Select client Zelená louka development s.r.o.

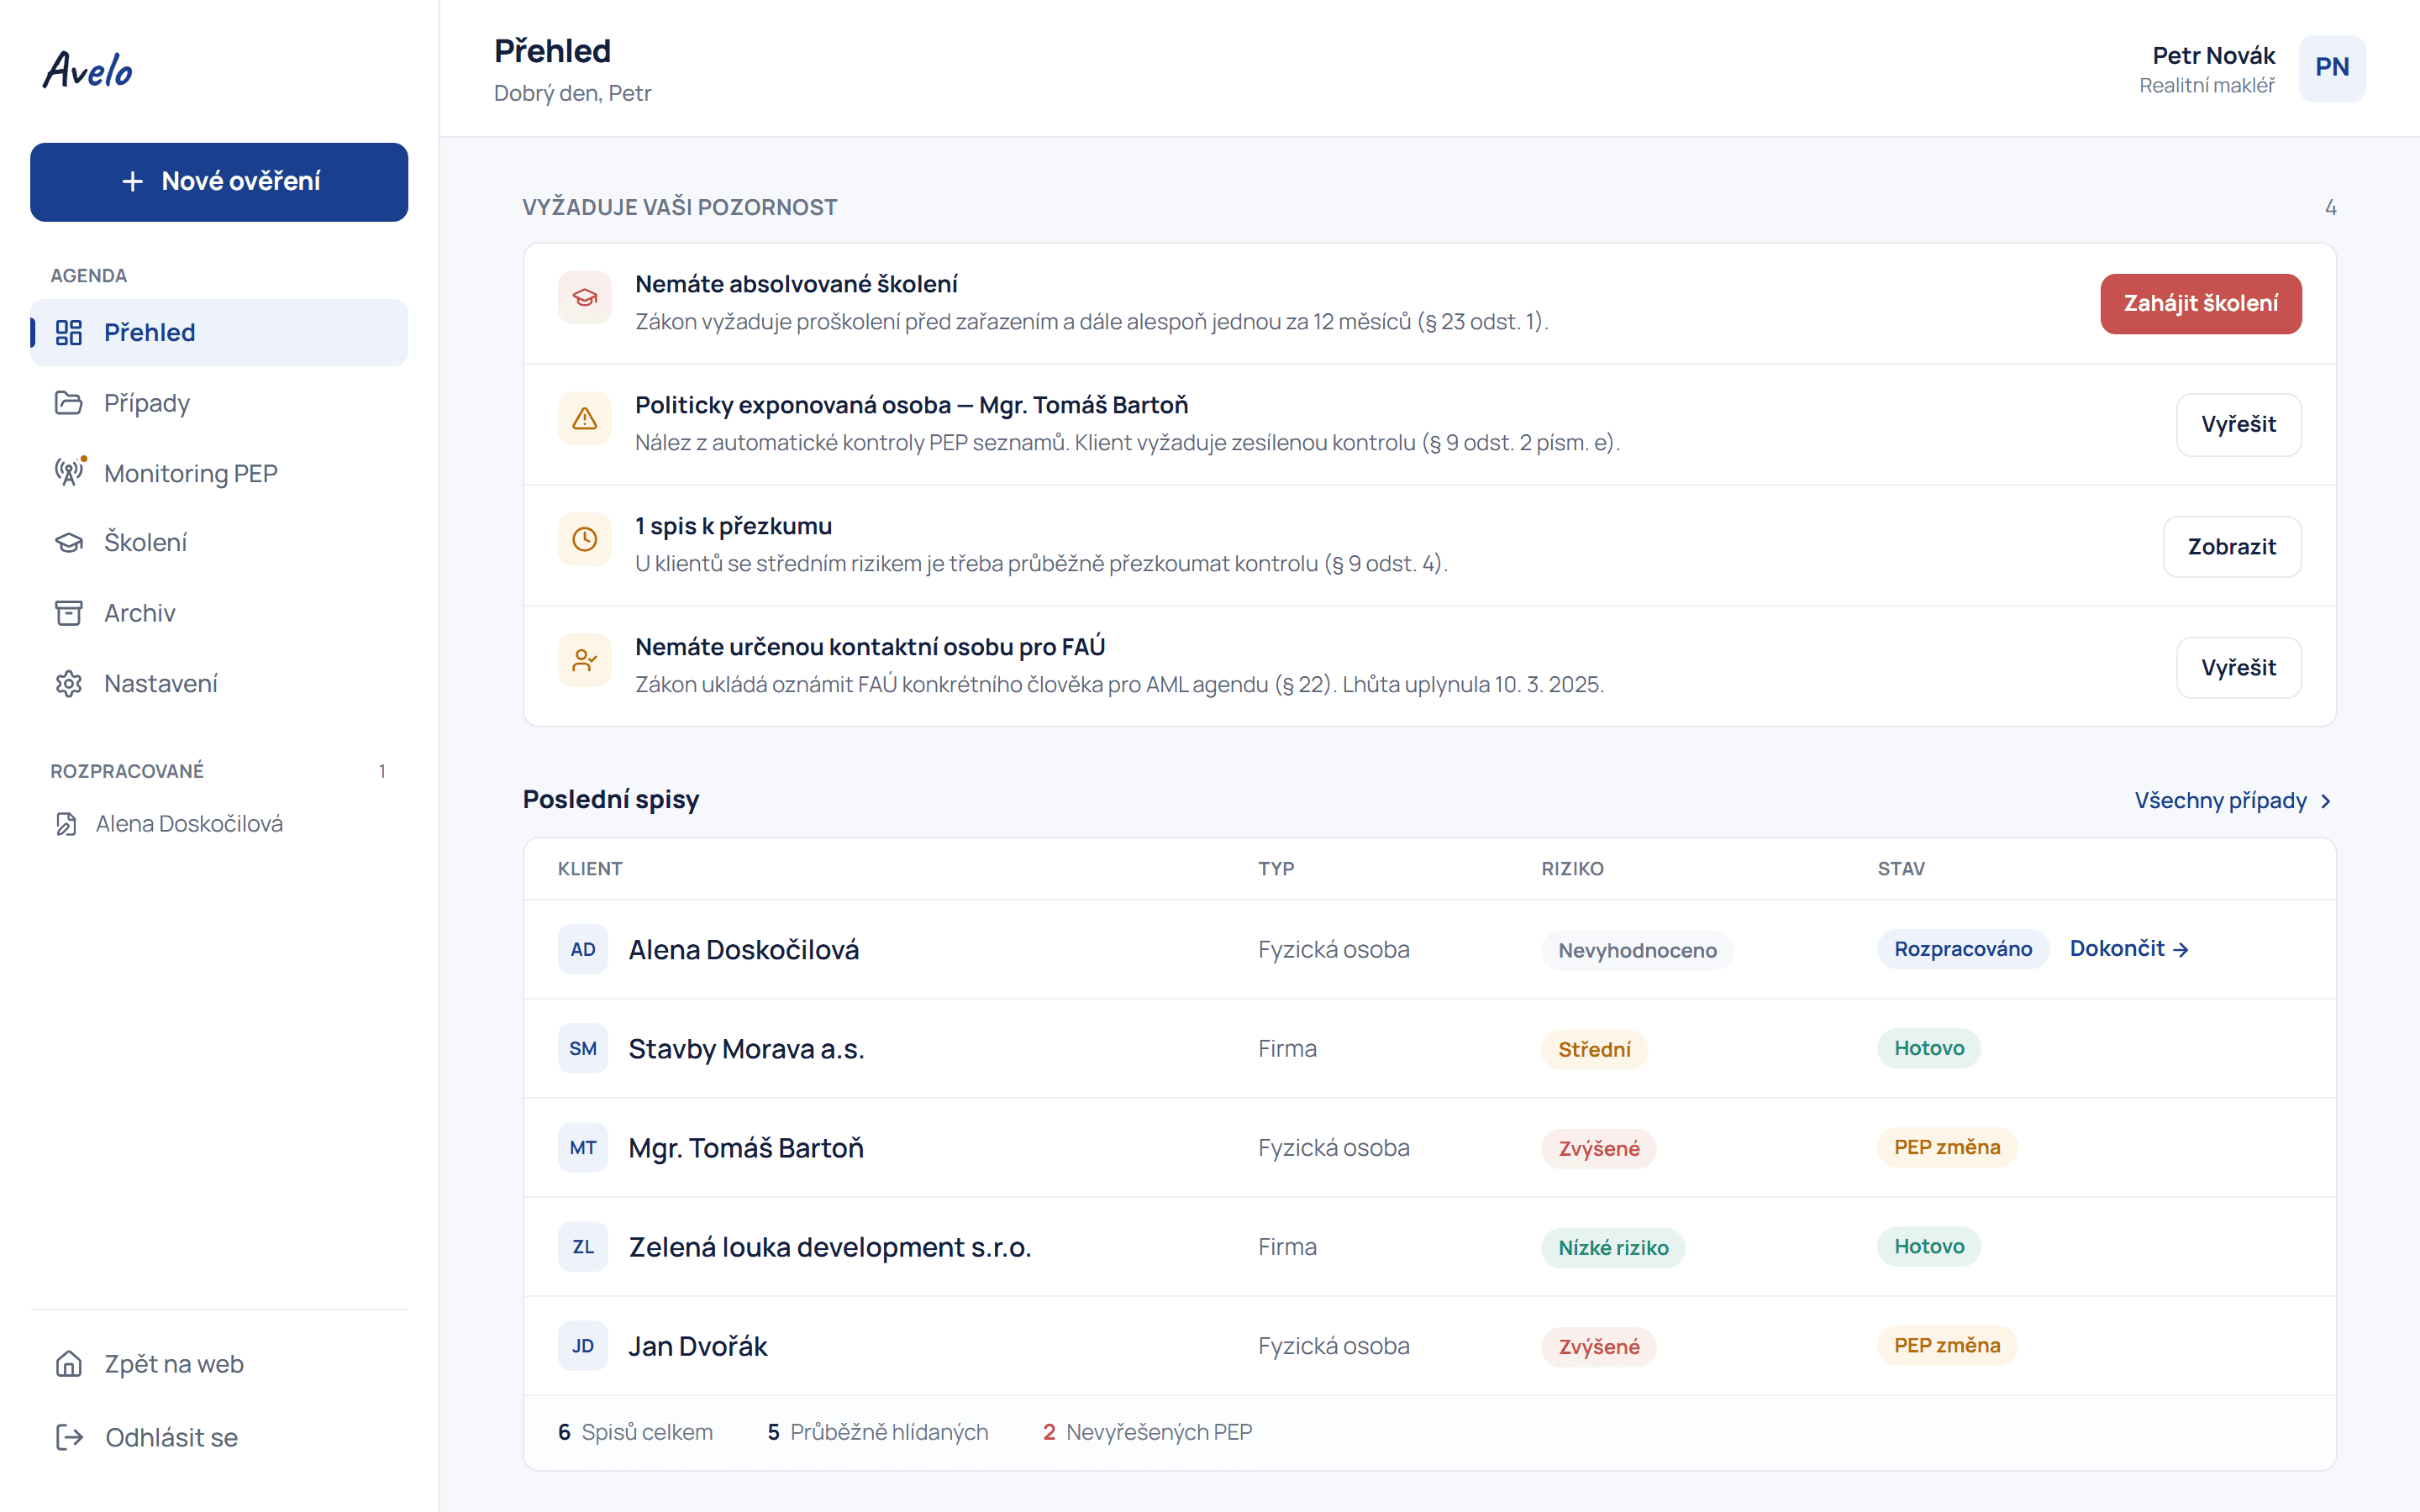1429,1246
